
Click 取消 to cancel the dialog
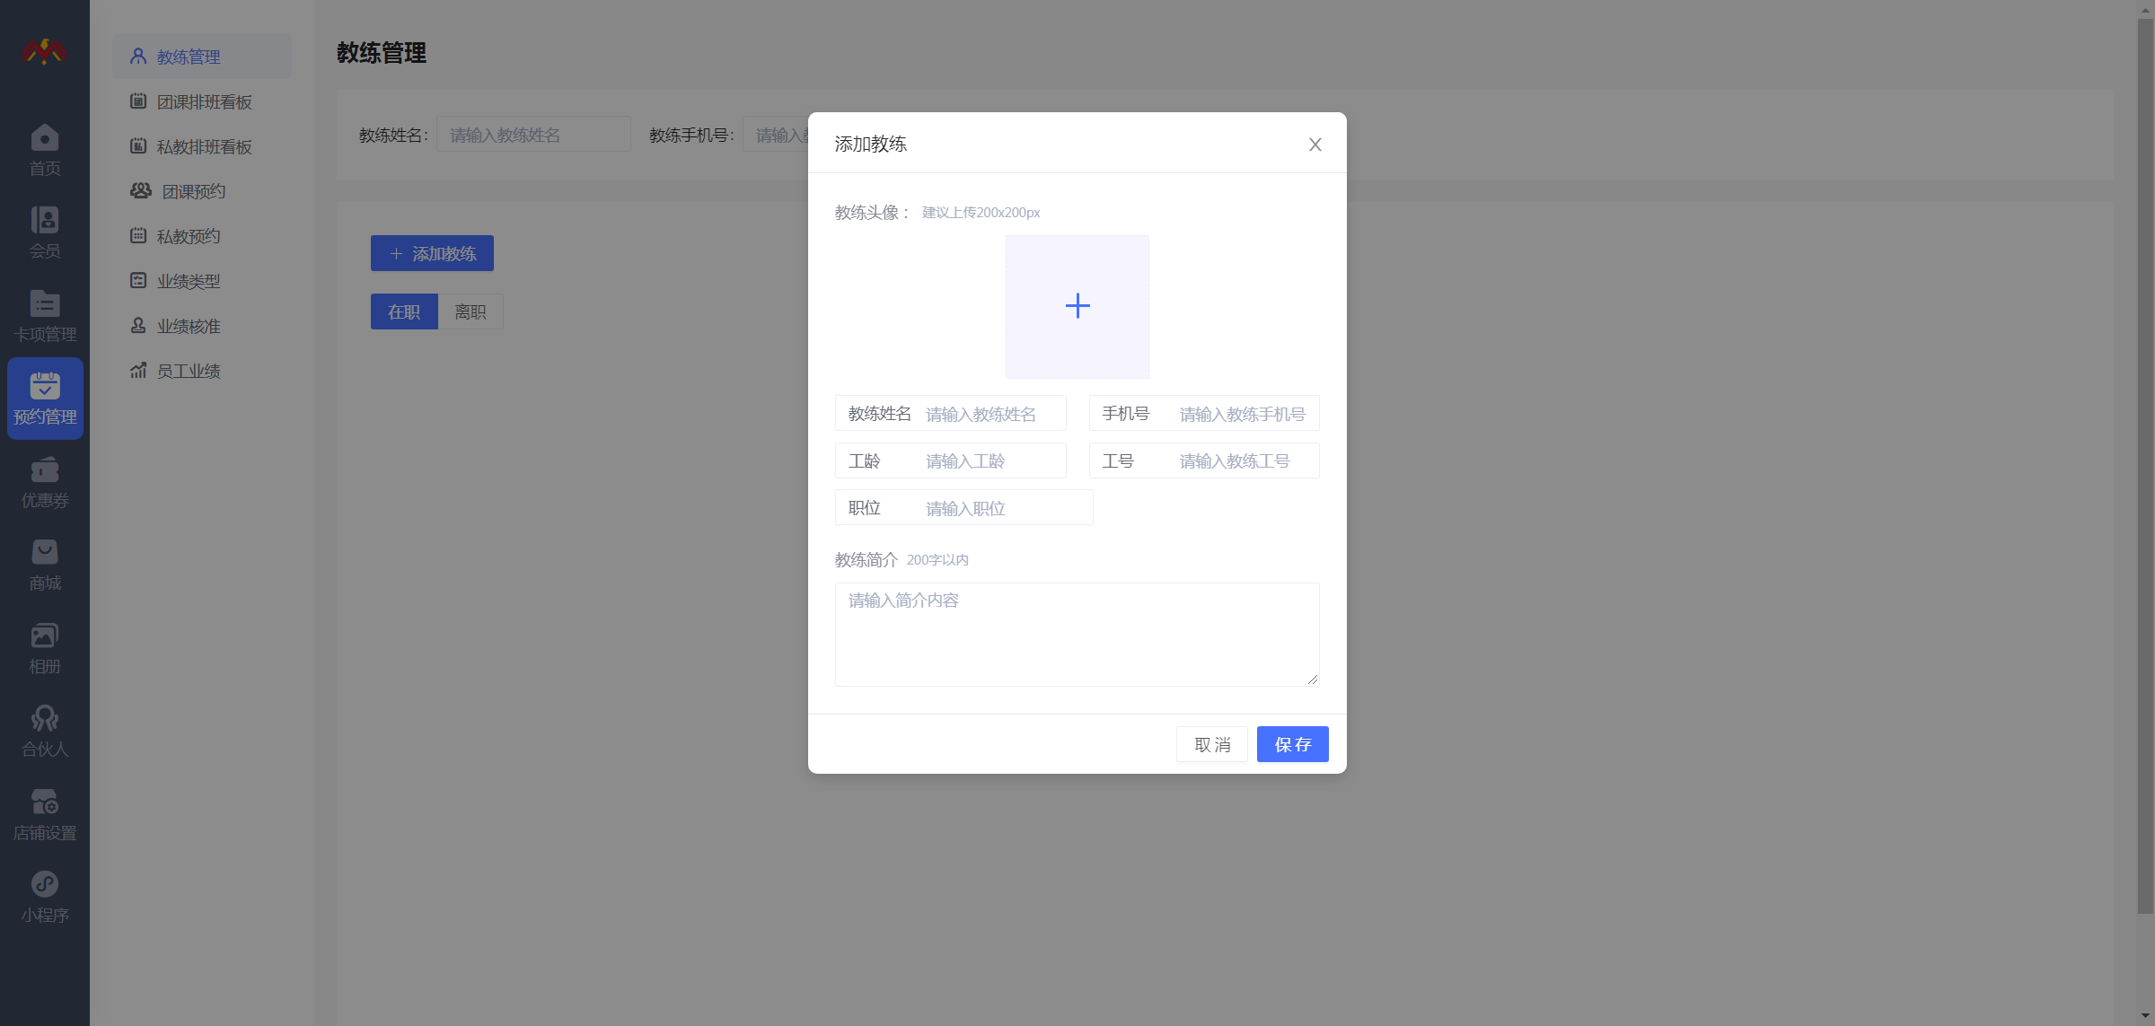1212,744
